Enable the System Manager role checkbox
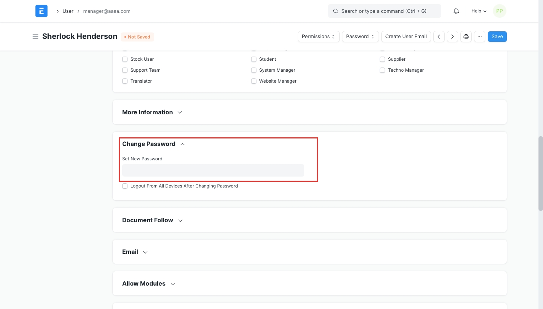The image size is (543, 309). (254, 70)
